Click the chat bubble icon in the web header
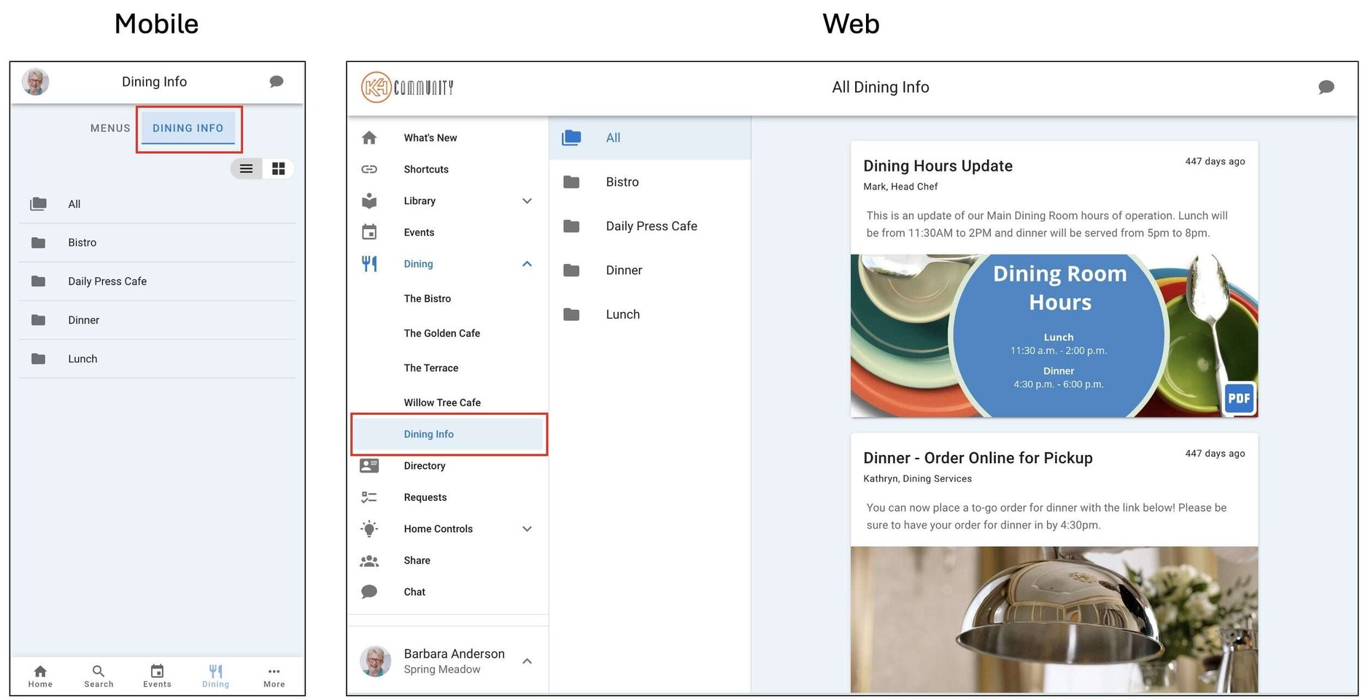The image size is (1368, 700). 1326,87
